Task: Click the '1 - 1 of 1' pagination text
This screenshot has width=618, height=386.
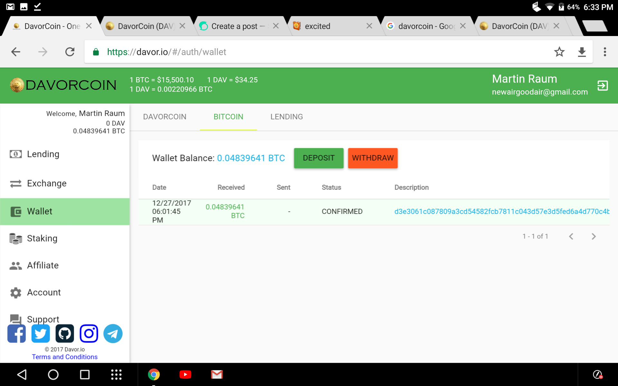Action: [x=535, y=236]
